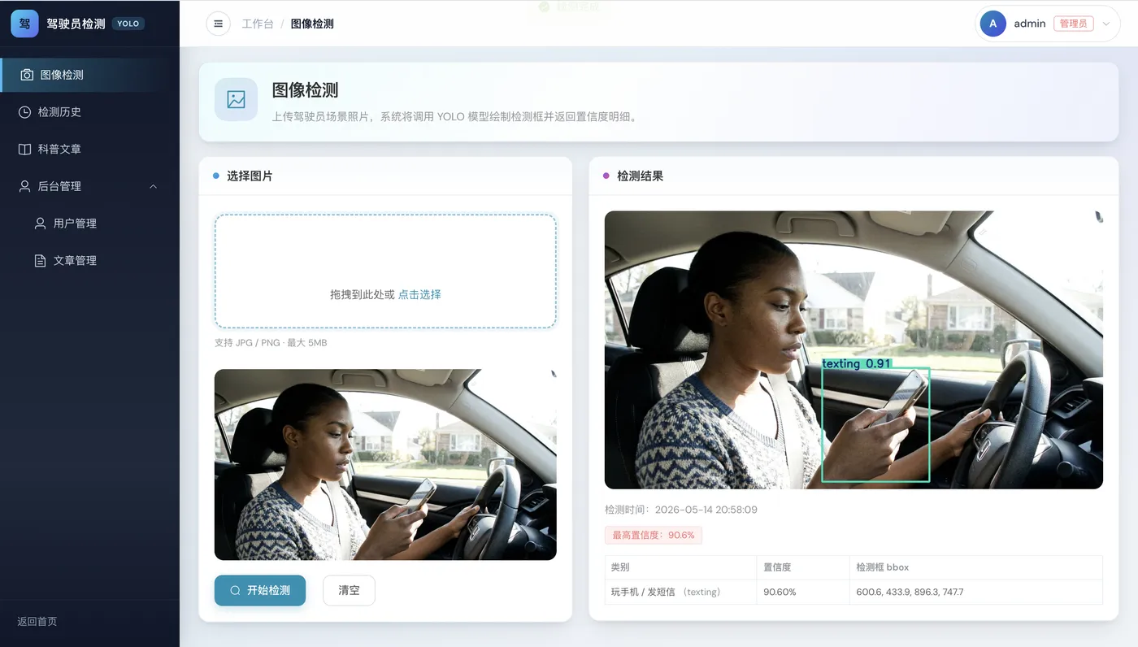Viewport: 1138px width, 647px height.
Task: Open 科普文章 via its book icon
Action: 24,150
